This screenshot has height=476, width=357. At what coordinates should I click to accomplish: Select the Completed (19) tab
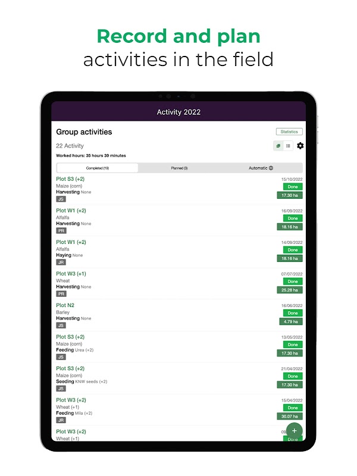click(97, 168)
